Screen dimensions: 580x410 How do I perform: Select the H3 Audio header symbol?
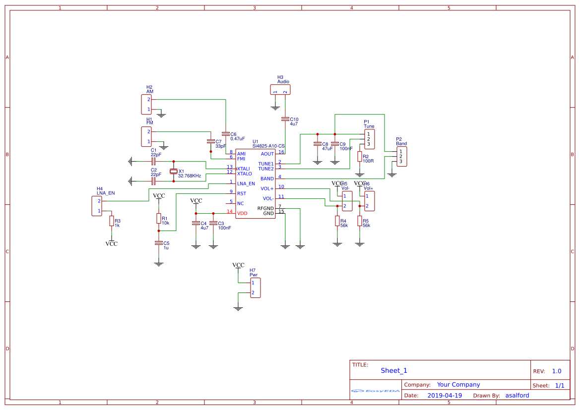tap(280, 90)
